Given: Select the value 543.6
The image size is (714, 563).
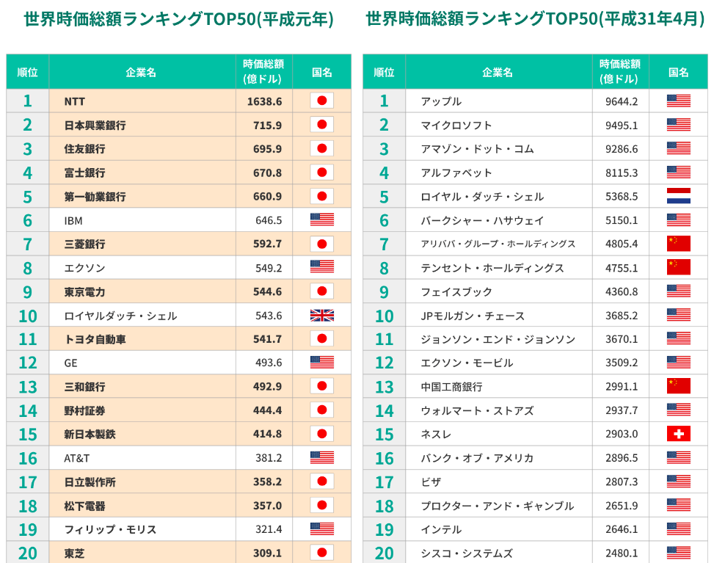Looking at the screenshot, I should [x=269, y=316].
